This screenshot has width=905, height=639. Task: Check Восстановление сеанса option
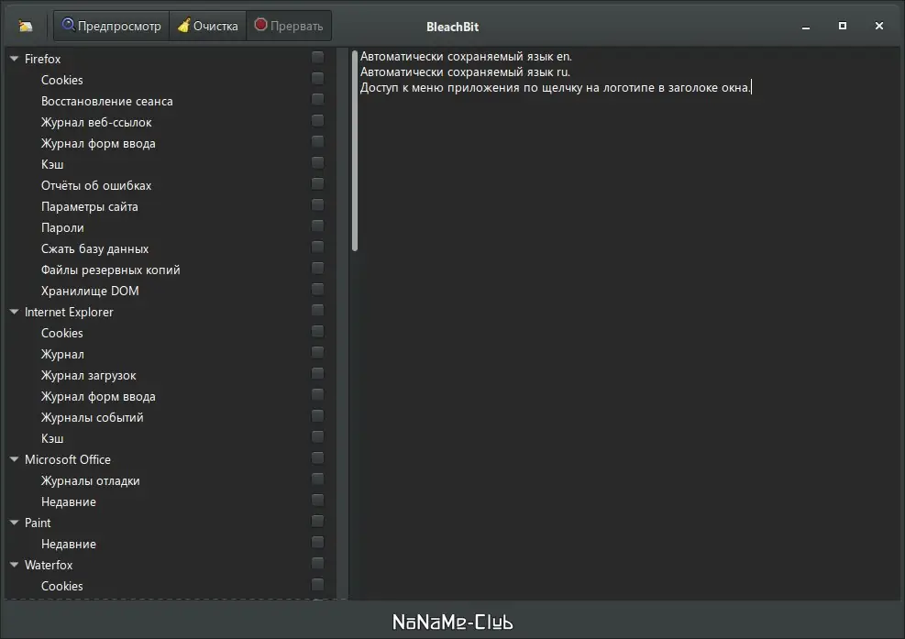tap(317, 99)
